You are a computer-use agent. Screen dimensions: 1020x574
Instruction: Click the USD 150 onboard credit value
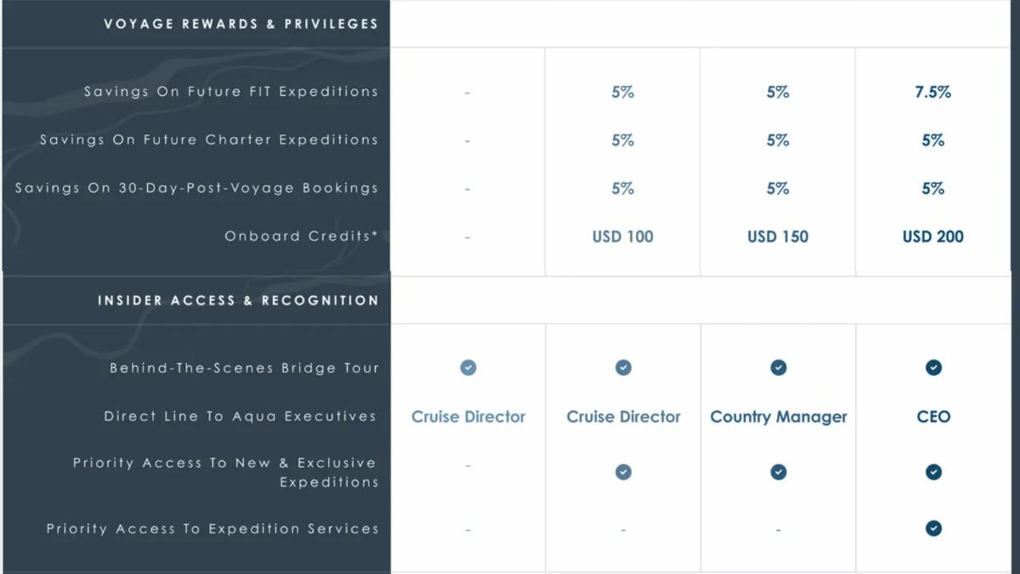[x=779, y=236]
